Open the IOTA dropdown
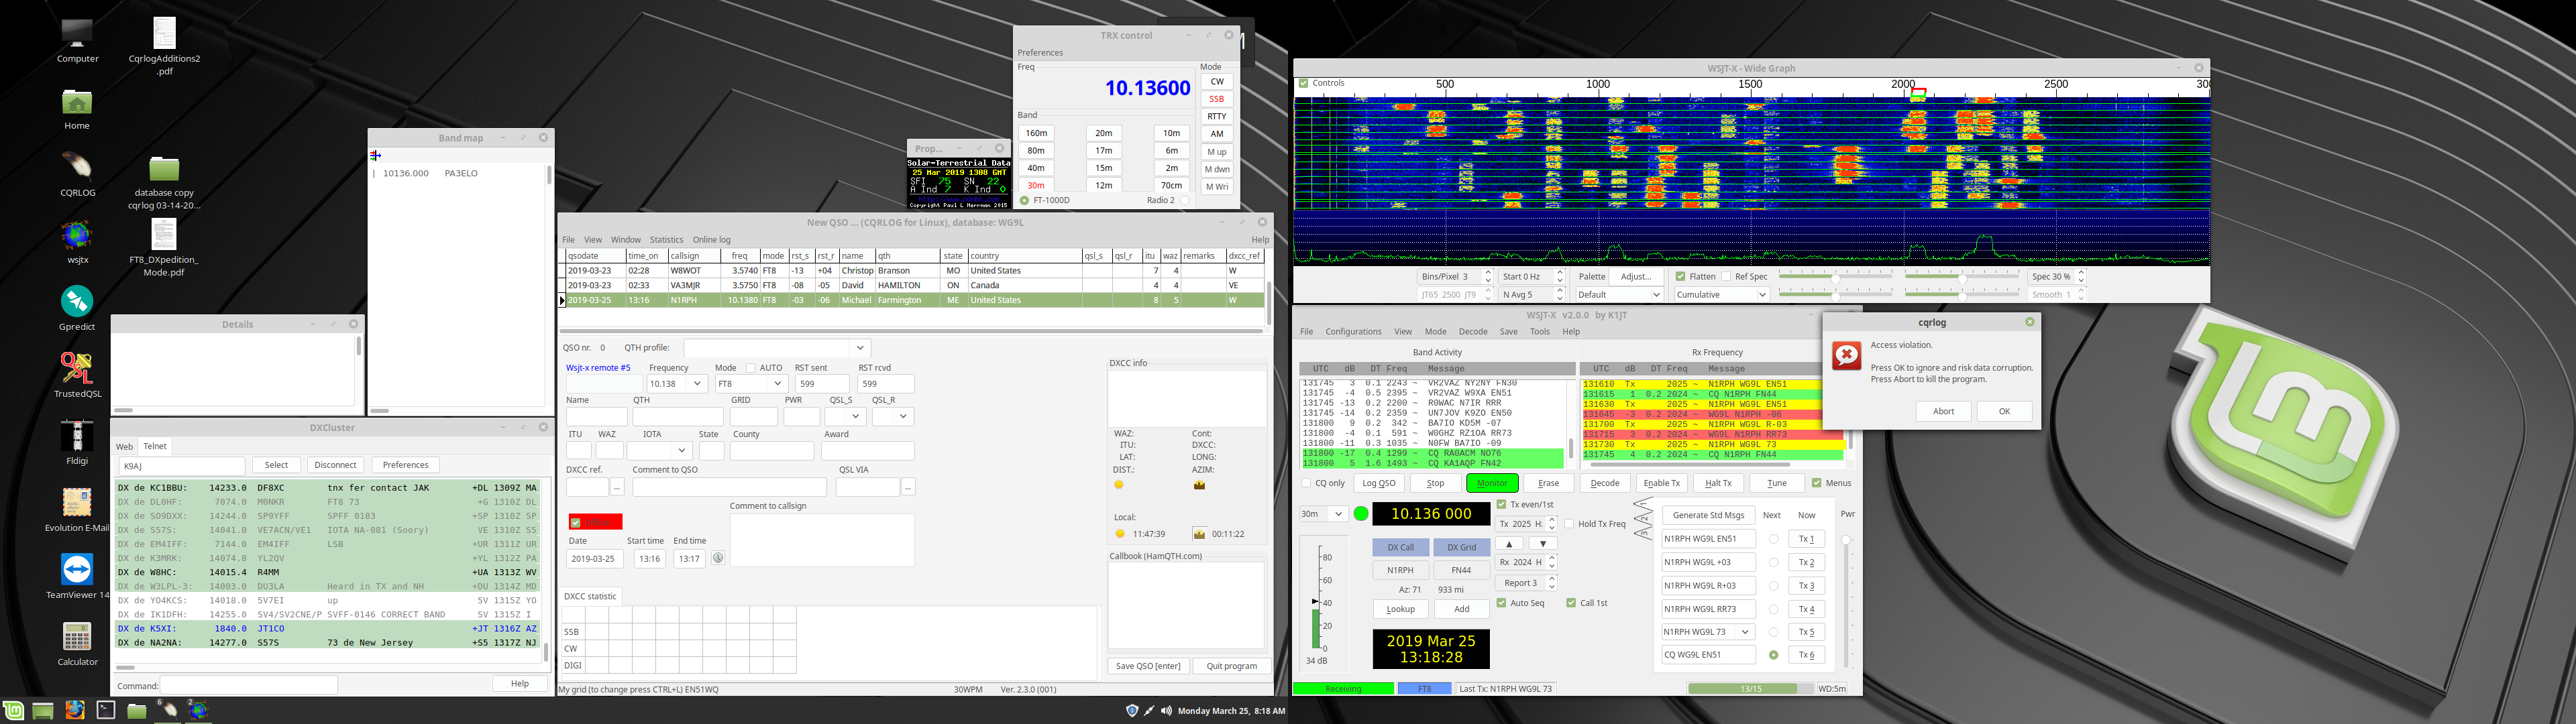The image size is (2576, 724). [682, 451]
